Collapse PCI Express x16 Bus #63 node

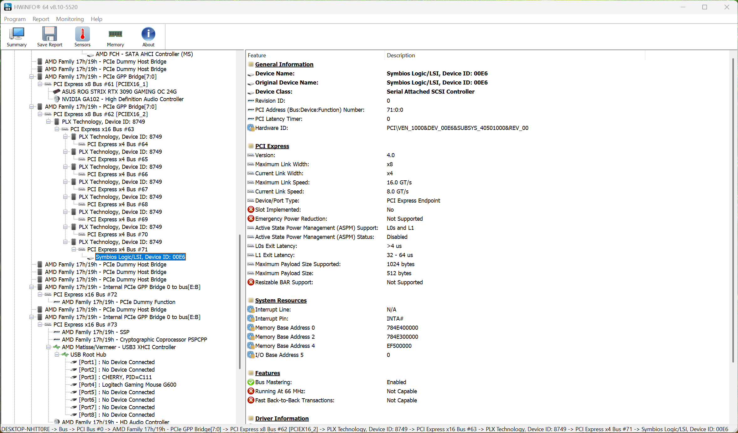coord(57,129)
